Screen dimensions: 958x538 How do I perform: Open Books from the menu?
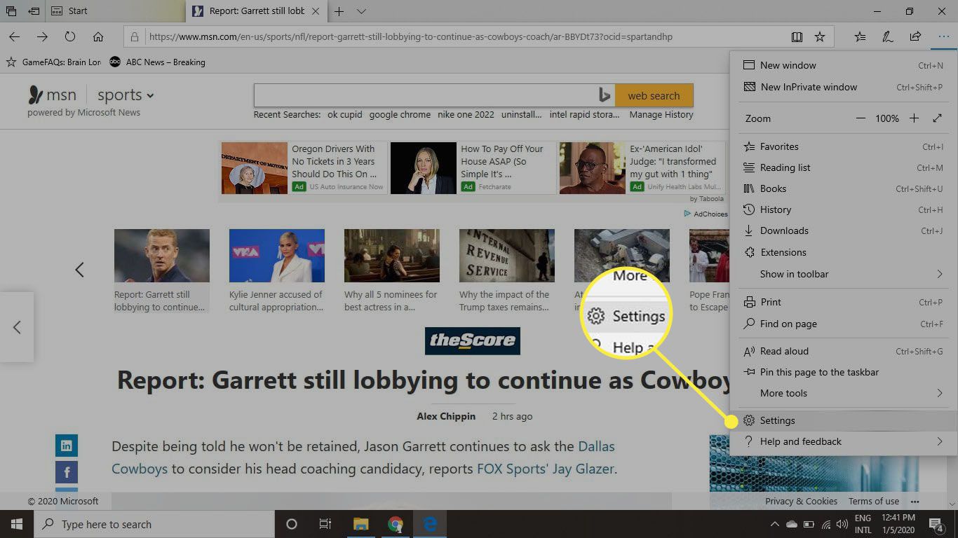[x=844, y=188]
